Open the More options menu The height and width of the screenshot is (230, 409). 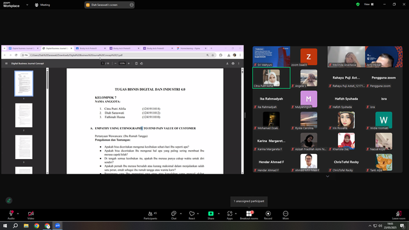(x=286, y=215)
